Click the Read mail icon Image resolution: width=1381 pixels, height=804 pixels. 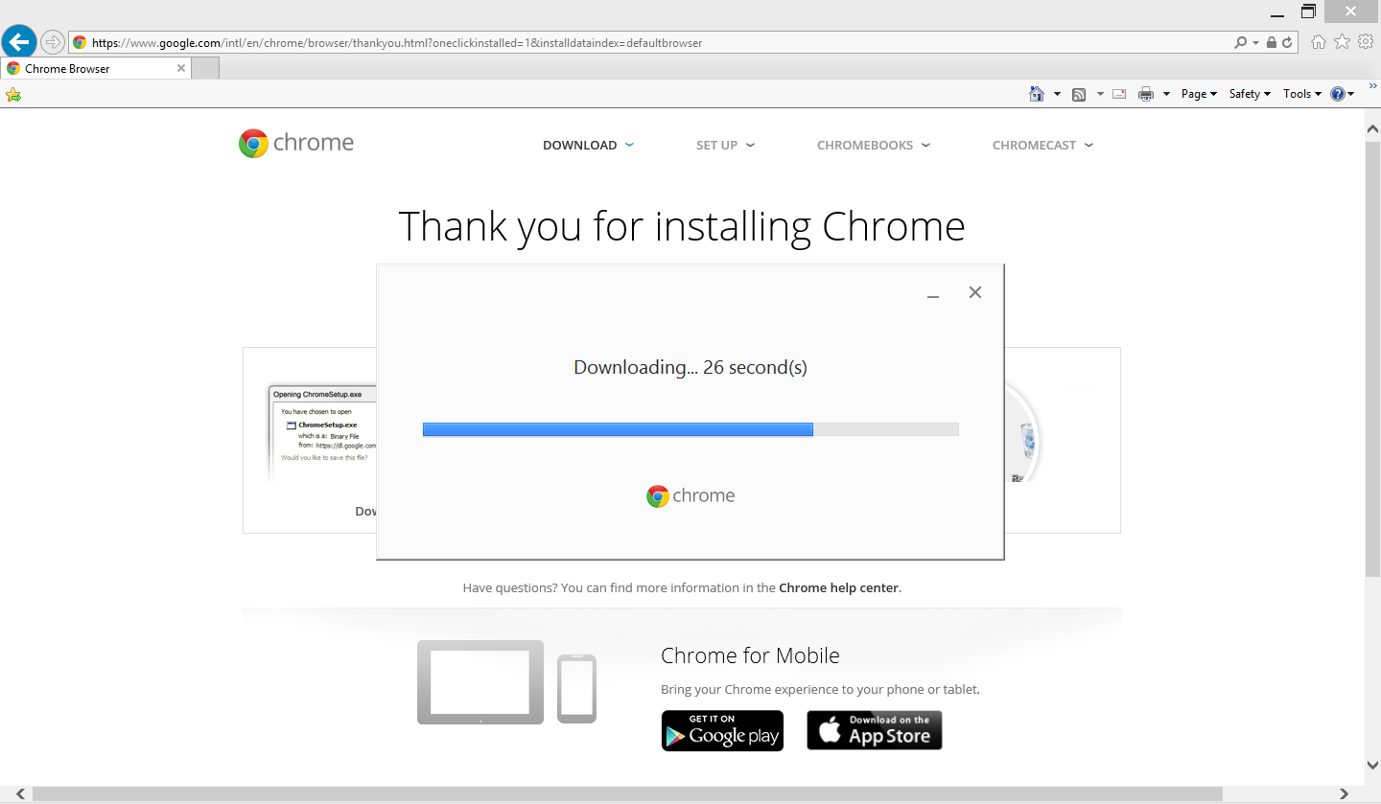click(1118, 93)
